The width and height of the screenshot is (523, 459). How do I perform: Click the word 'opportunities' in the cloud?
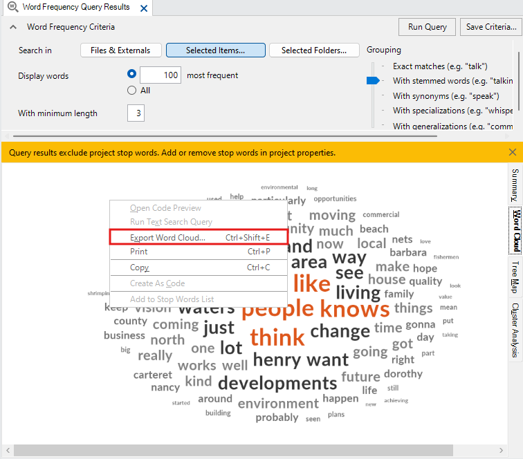[335, 198]
